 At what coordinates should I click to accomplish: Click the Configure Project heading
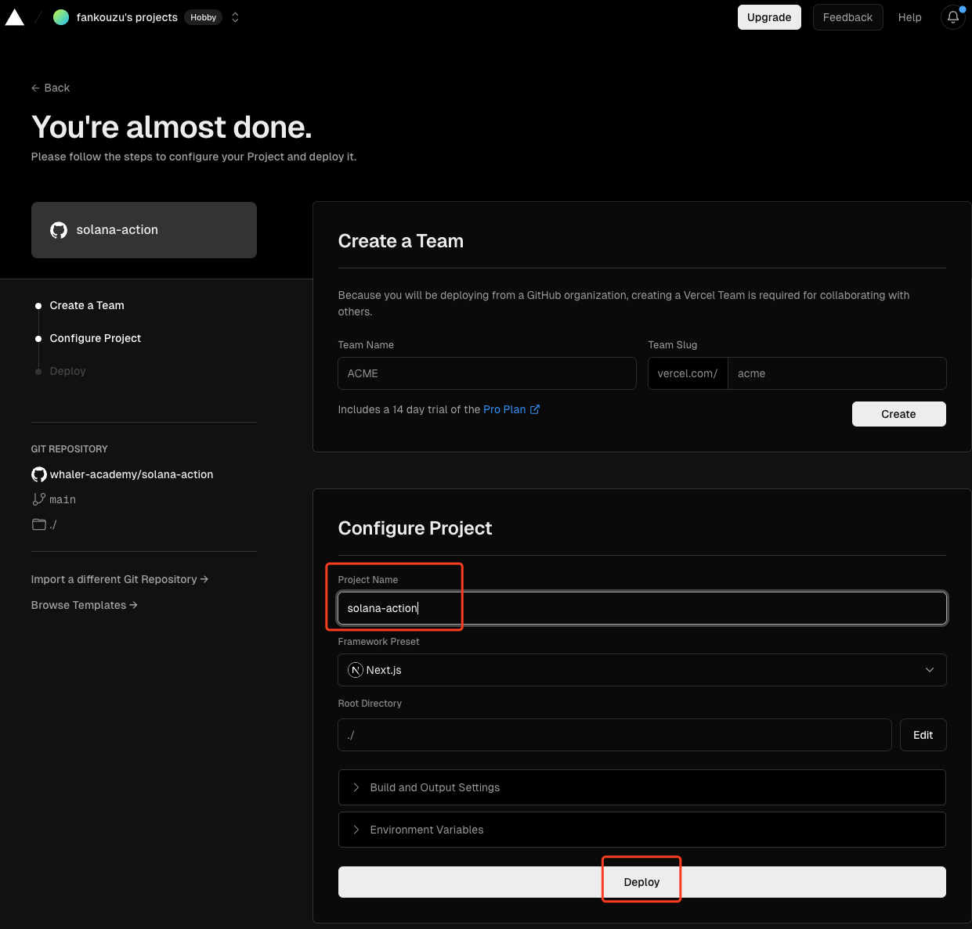click(415, 528)
